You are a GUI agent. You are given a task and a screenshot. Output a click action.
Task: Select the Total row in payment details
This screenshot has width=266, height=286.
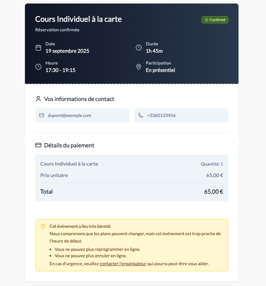point(131,191)
